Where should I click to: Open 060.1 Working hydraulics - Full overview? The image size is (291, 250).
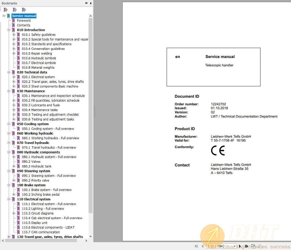(x=50, y=138)
